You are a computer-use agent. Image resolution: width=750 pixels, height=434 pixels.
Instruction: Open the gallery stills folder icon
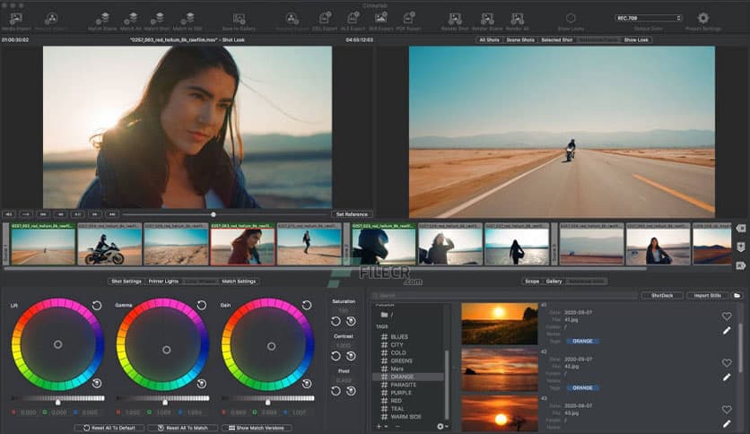(737, 296)
